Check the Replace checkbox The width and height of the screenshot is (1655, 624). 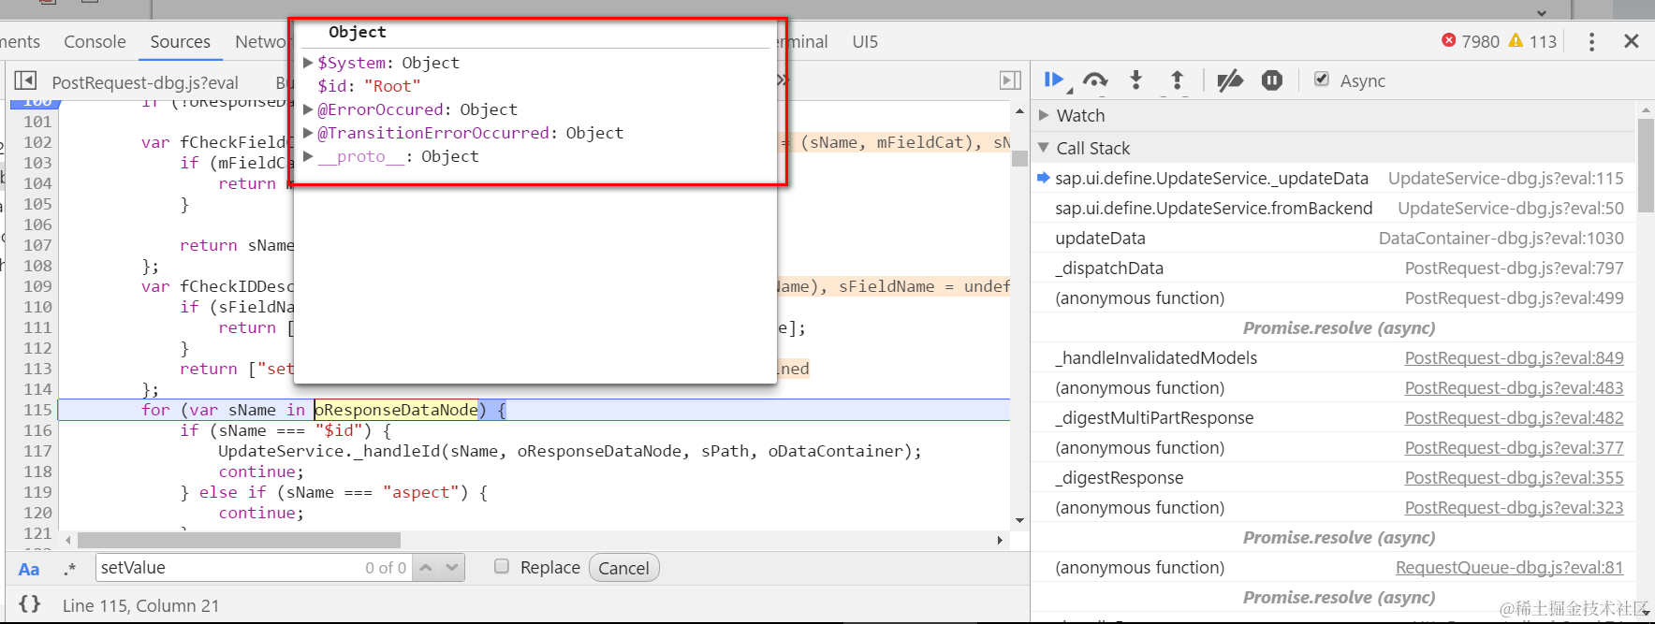pos(502,566)
